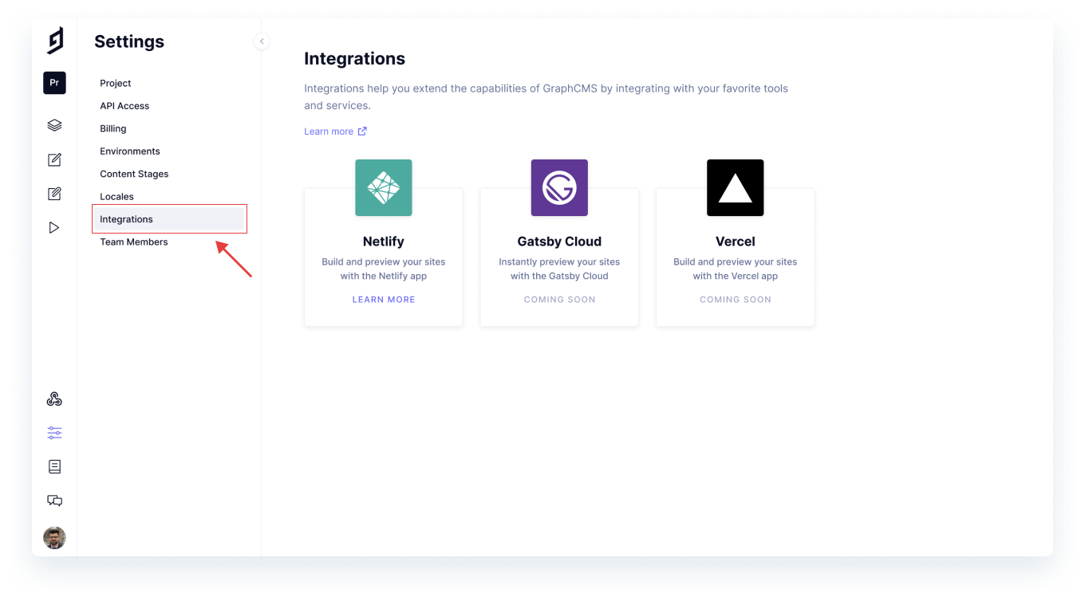Select API Access settings item

(124, 106)
